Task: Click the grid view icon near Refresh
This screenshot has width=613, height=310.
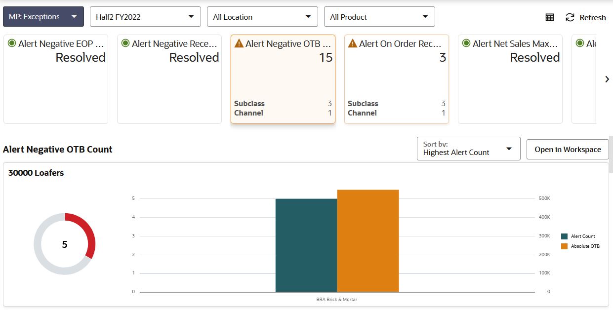Action: (549, 17)
